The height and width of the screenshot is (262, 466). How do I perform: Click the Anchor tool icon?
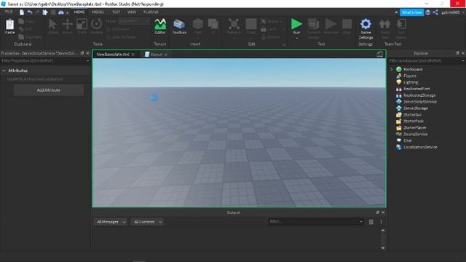pyautogui.click(x=264, y=37)
